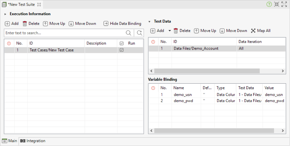Image resolution: width=290 pixels, height=146 pixels.
Task: Toggle the Run column header checkbox
Action: 122,43
